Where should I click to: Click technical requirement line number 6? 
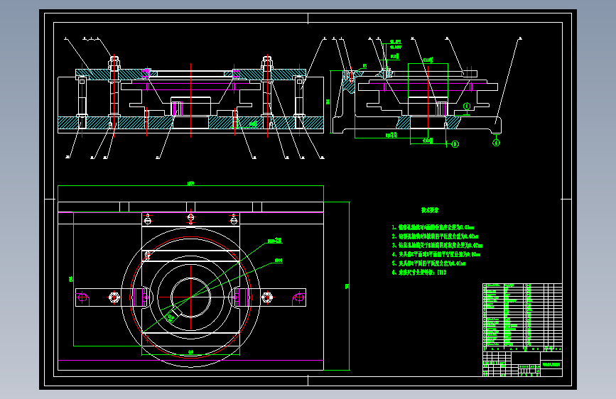point(419,273)
